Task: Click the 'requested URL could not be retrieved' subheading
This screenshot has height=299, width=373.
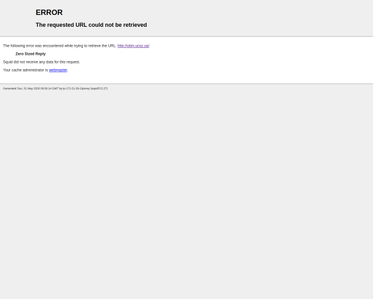Action: coord(91,25)
